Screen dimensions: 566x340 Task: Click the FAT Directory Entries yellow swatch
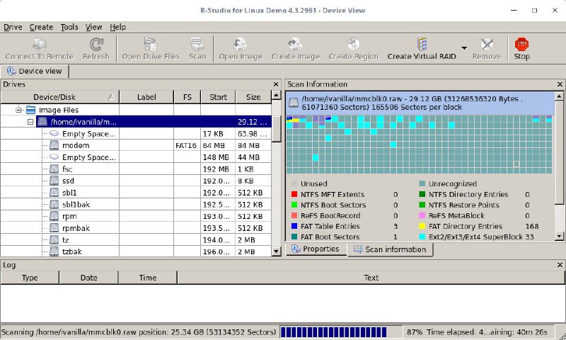click(422, 226)
